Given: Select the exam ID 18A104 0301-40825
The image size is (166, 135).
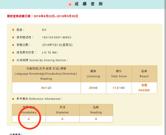Looking at the screenshot, I should coord(57,37).
